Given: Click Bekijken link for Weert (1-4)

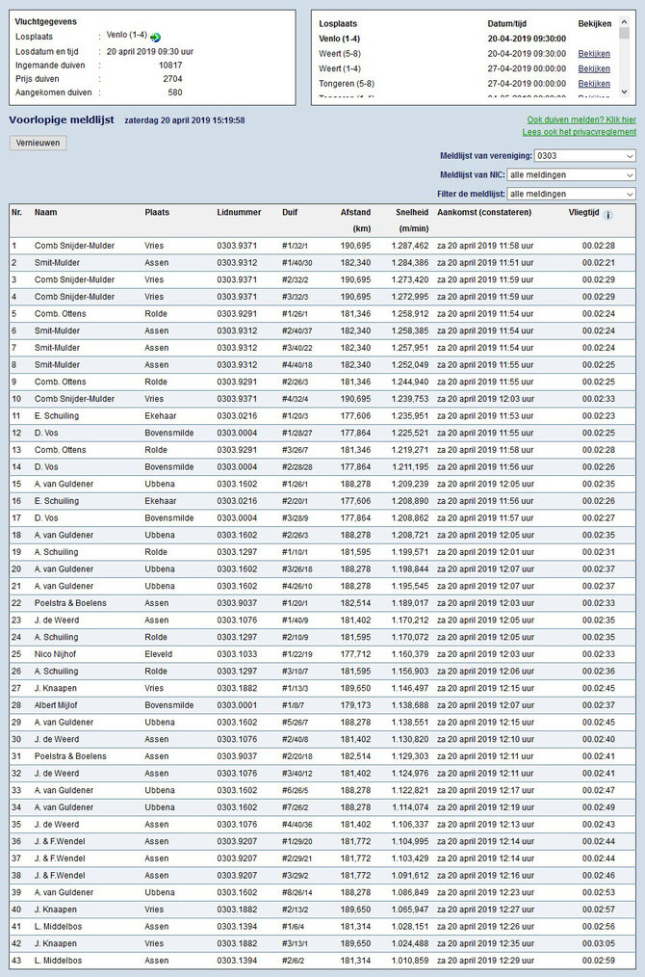Looking at the screenshot, I should click(594, 68).
